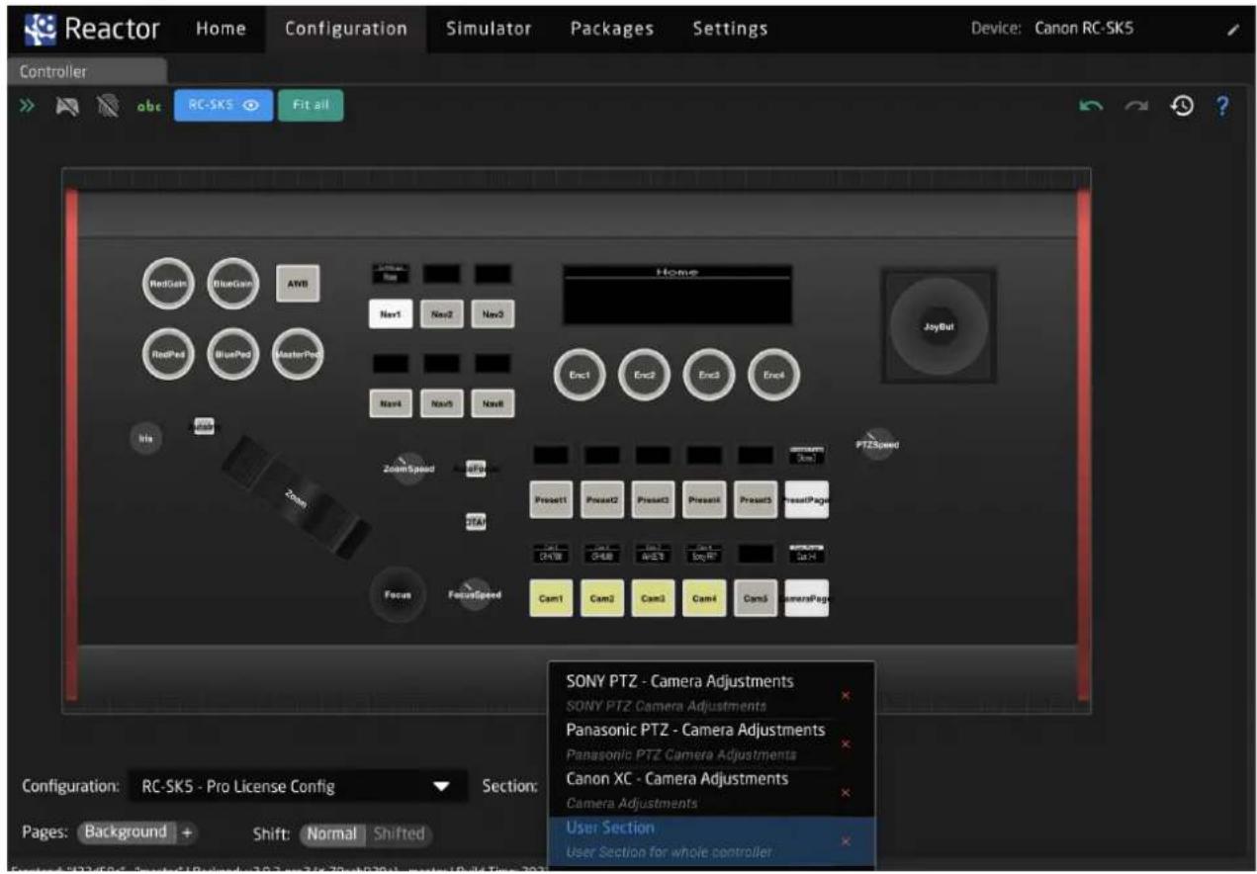
Task: Click the Cam3 button
Action: pyautogui.click(x=654, y=598)
